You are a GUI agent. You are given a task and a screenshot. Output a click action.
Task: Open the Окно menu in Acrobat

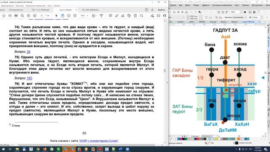49,5
